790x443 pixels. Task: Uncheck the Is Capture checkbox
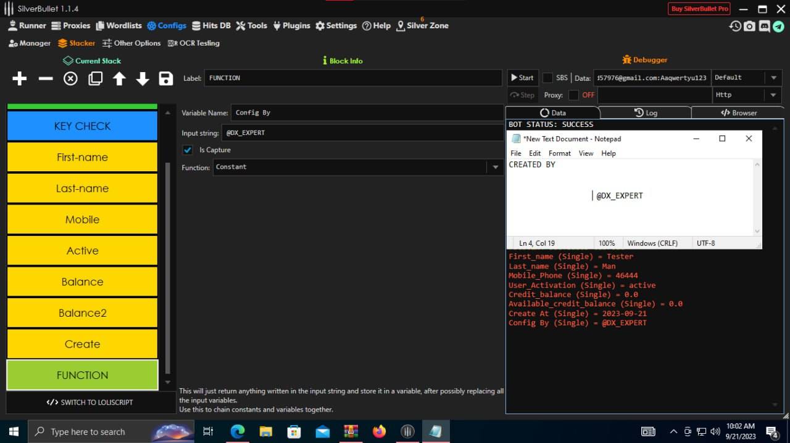(188, 150)
